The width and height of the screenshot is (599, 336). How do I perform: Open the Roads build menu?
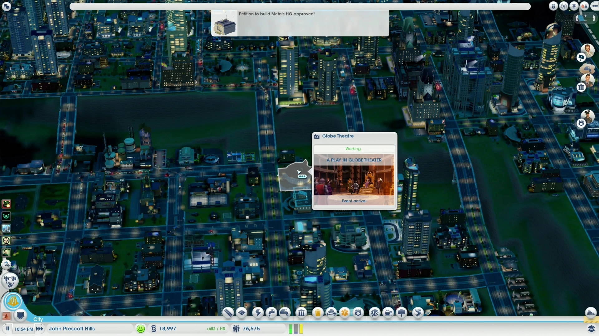coord(228,312)
